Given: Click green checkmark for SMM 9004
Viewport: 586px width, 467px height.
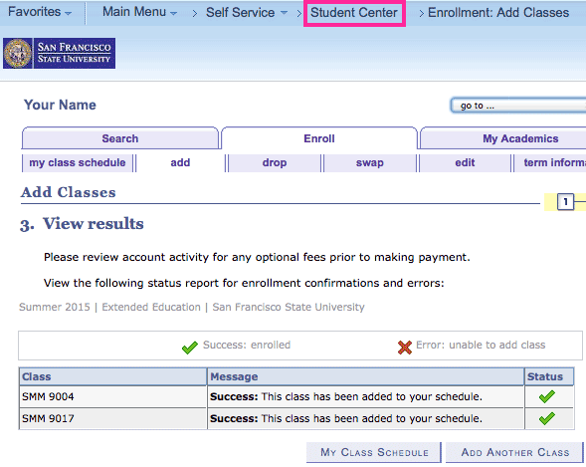Looking at the screenshot, I should click(x=547, y=396).
